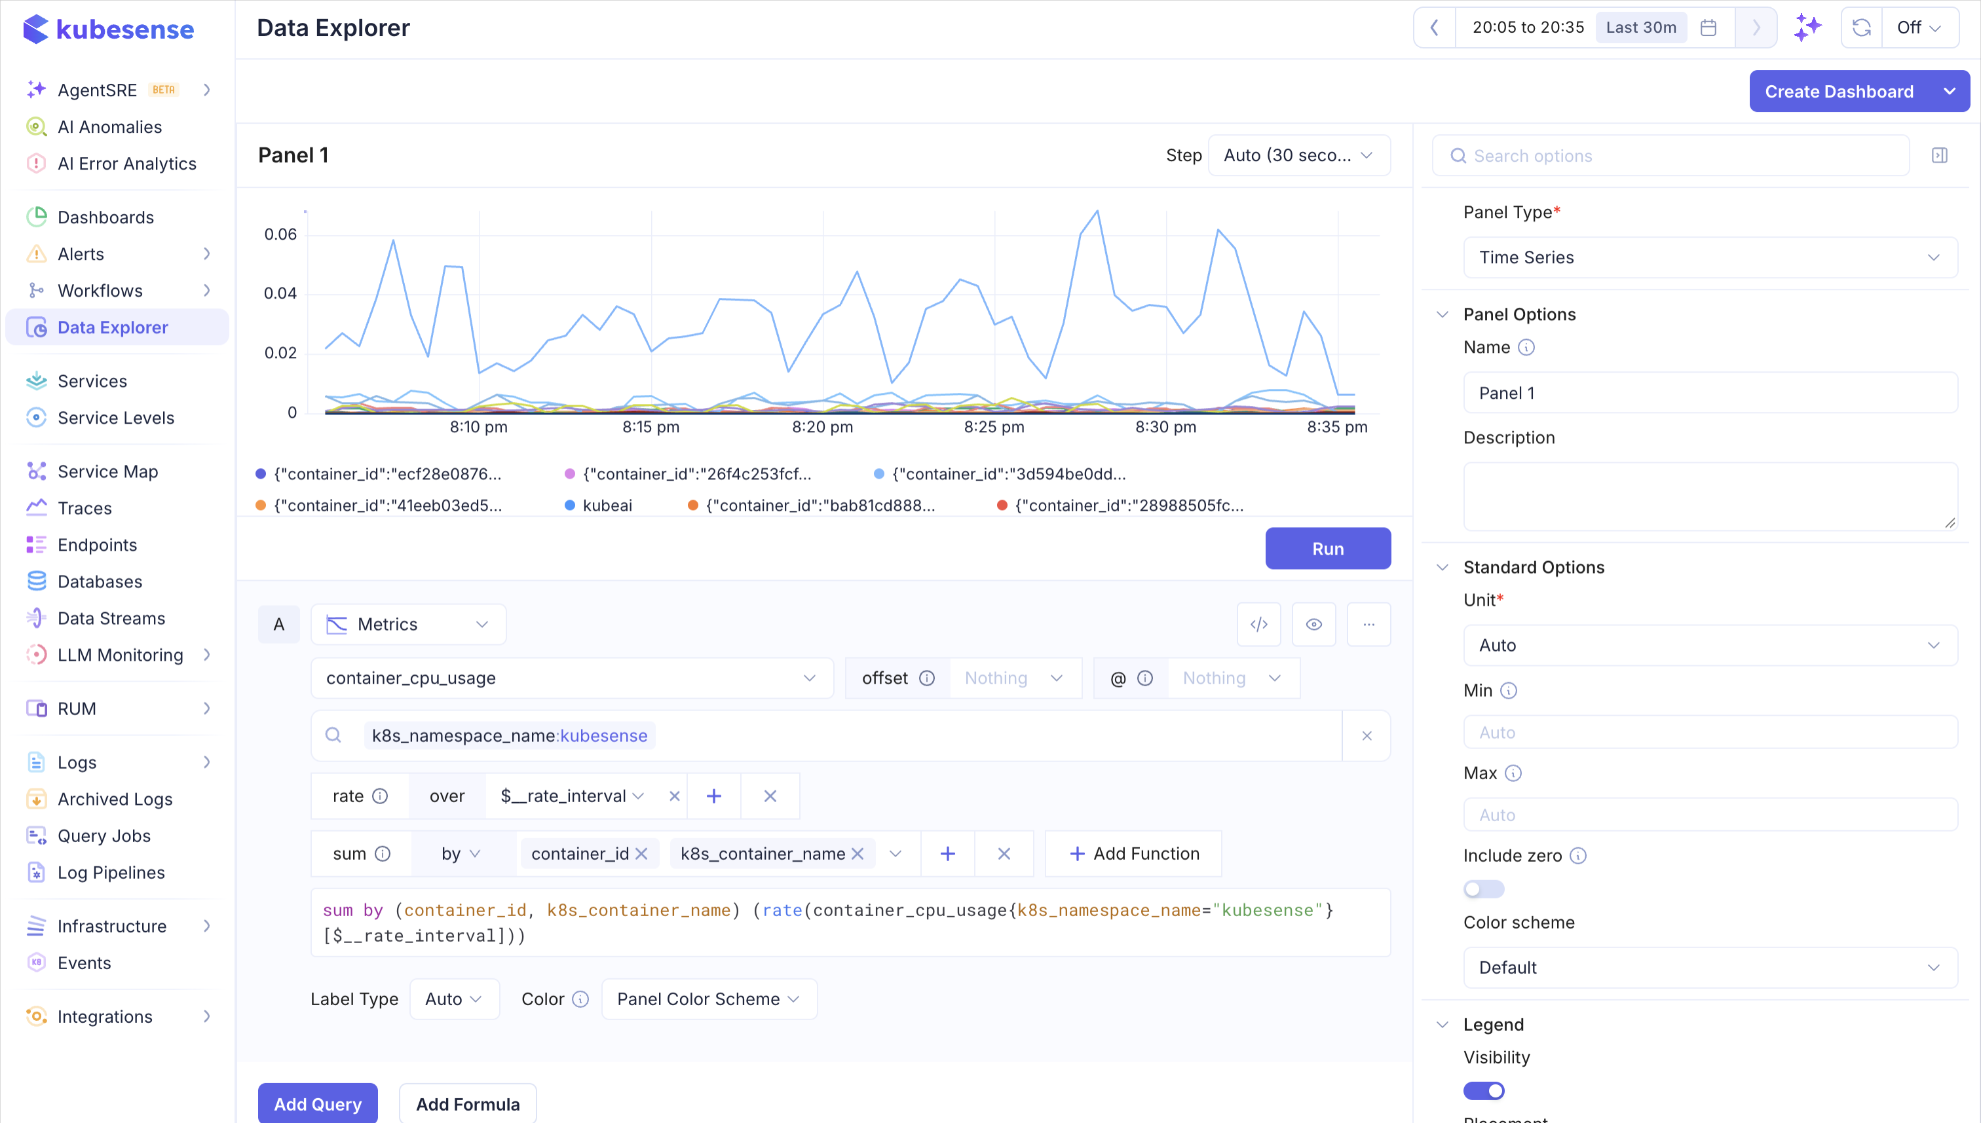The image size is (1981, 1123).
Task: Toggle code view for query A
Action: (1258, 624)
